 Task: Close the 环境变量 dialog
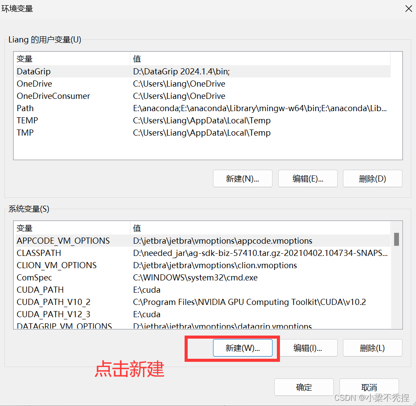click(409, 9)
